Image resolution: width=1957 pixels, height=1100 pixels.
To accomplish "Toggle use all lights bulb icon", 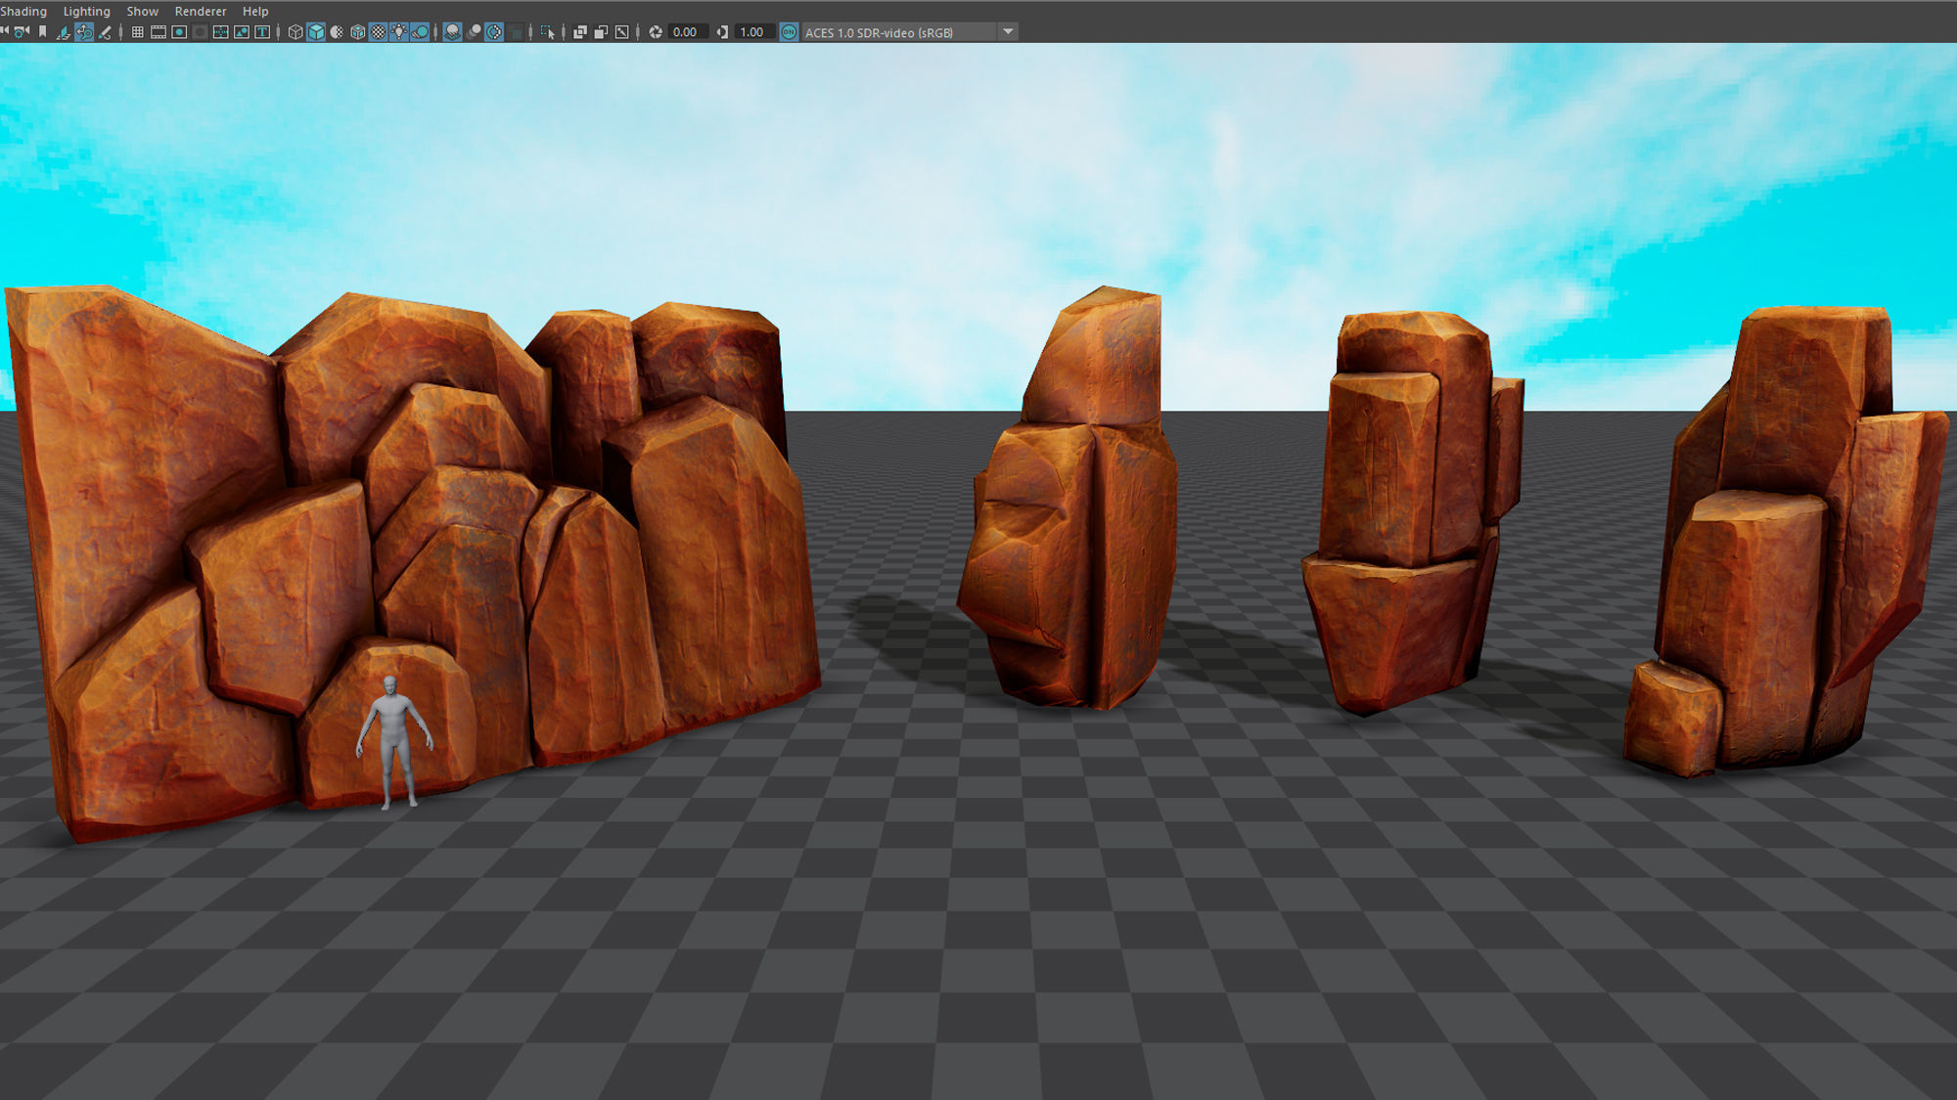I will point(399,32).
